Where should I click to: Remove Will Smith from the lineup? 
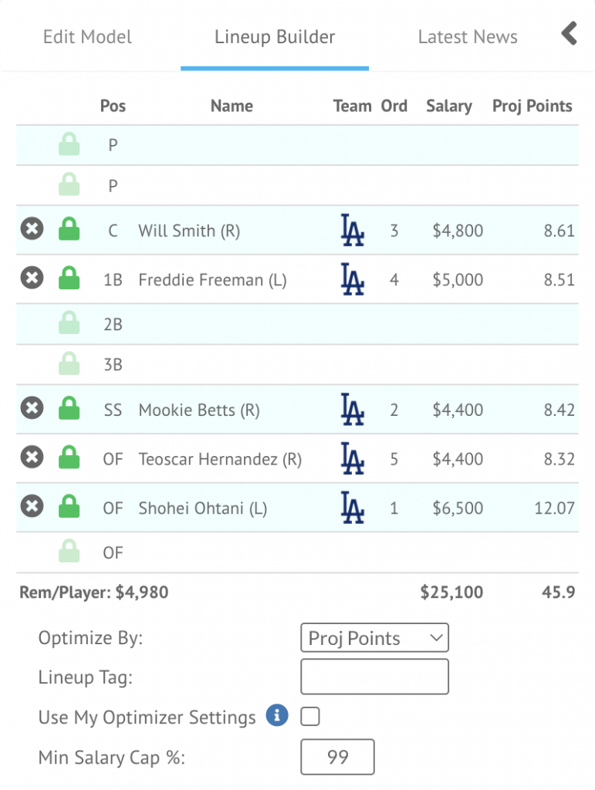coord(32,230)
